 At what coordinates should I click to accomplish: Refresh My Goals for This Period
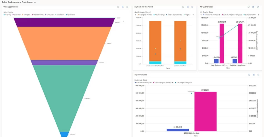[183, 7]
